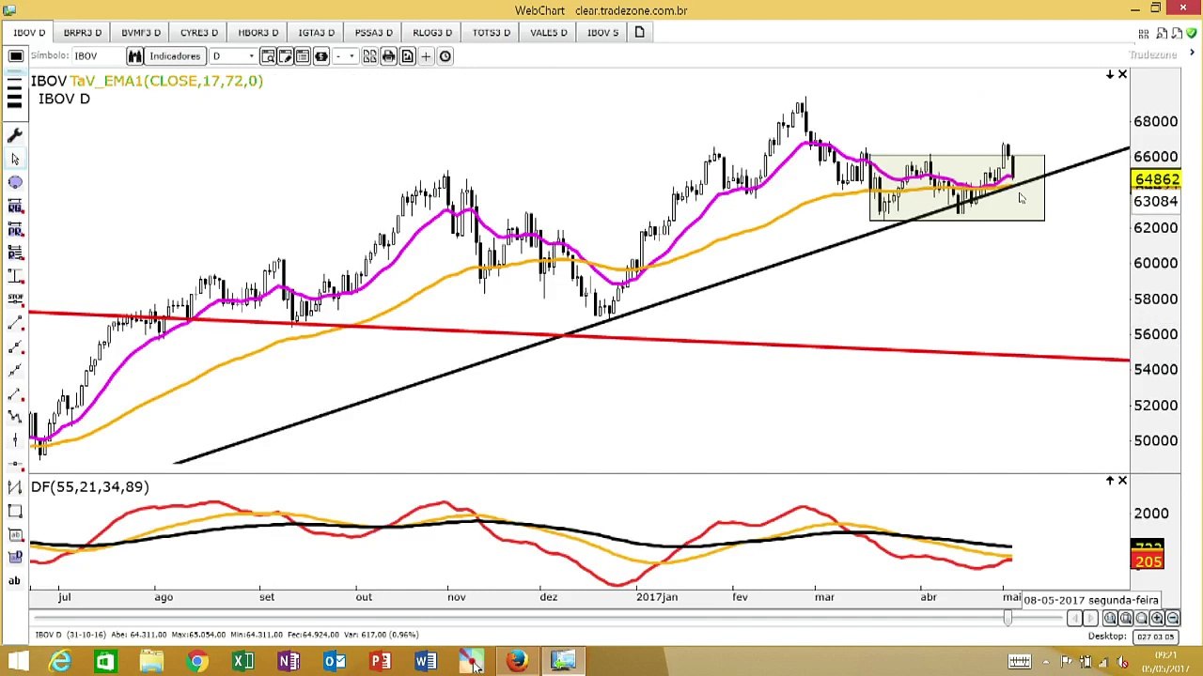This screenshot has height=676, width=1203.
Task: Open PowerPoint from the taskbar
Action: tap(381, 662)
